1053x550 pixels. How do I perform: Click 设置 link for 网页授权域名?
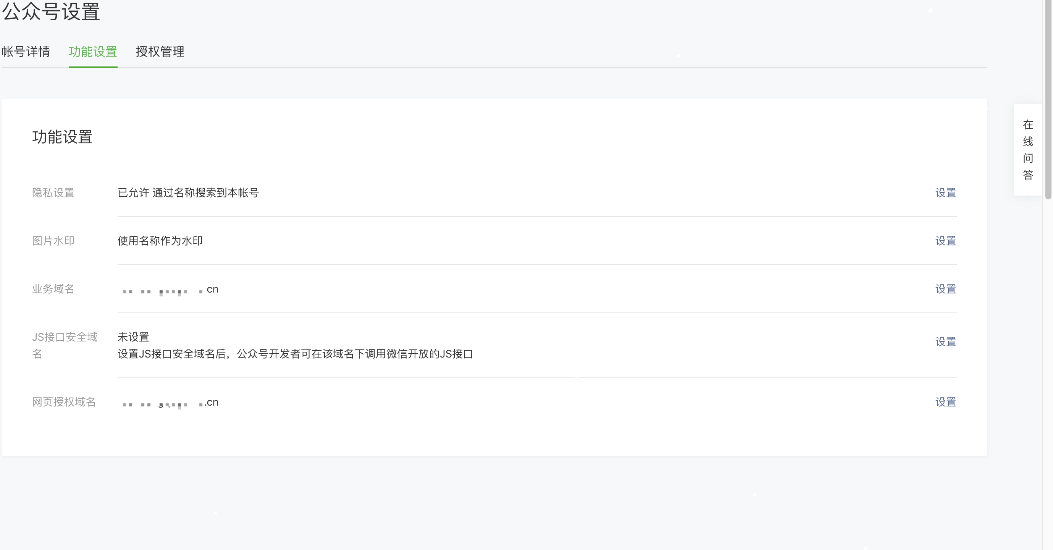[x=945, y=402]
